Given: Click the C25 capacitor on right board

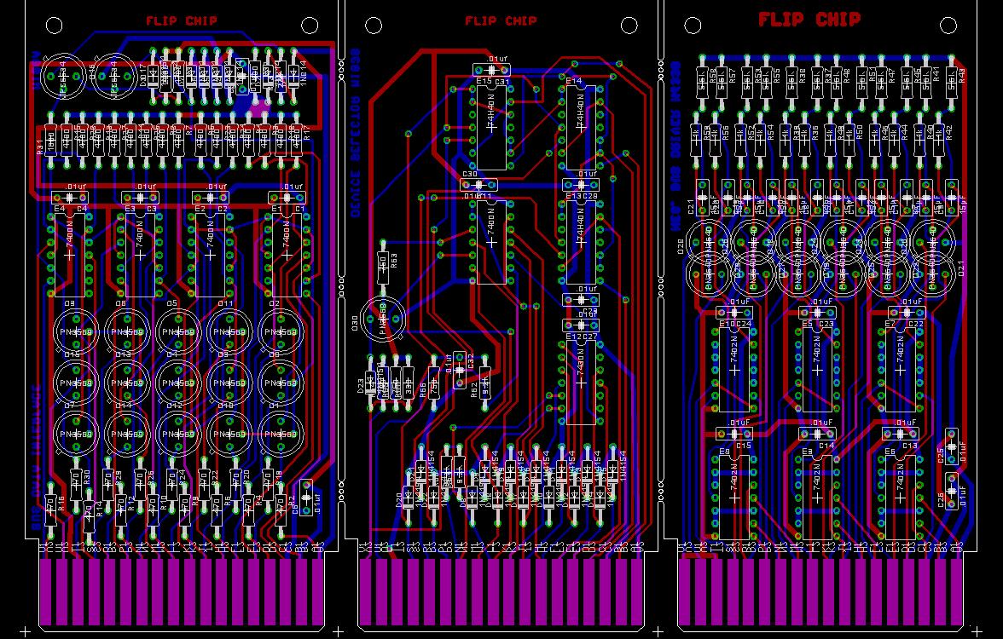Looking at the screenshot, I should tap(951, 446).
